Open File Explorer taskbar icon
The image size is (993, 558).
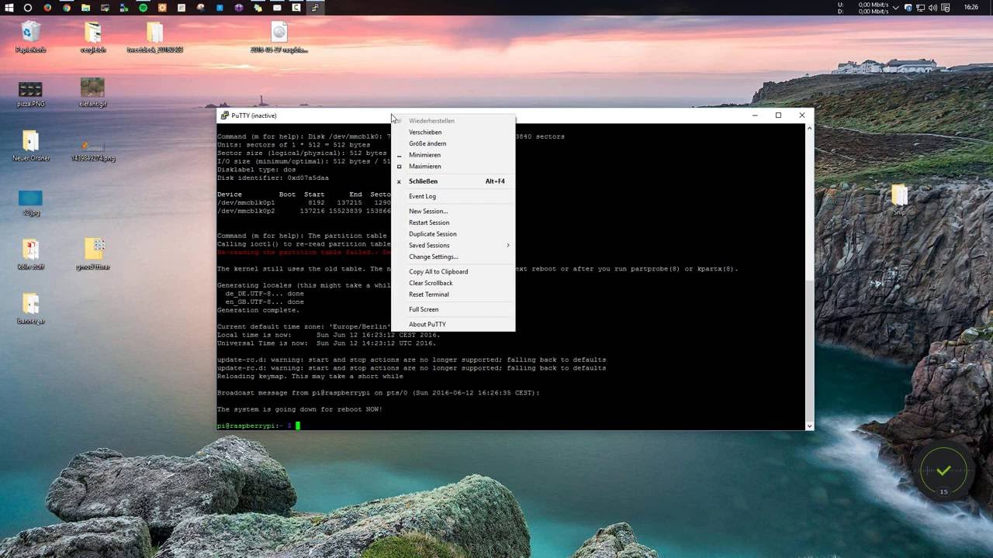pos(85,8)
